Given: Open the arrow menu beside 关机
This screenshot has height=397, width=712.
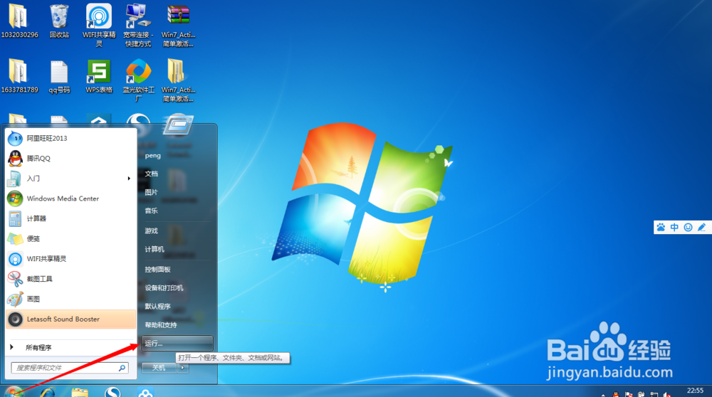Looking at the screenshot, I should coord(182,368).
